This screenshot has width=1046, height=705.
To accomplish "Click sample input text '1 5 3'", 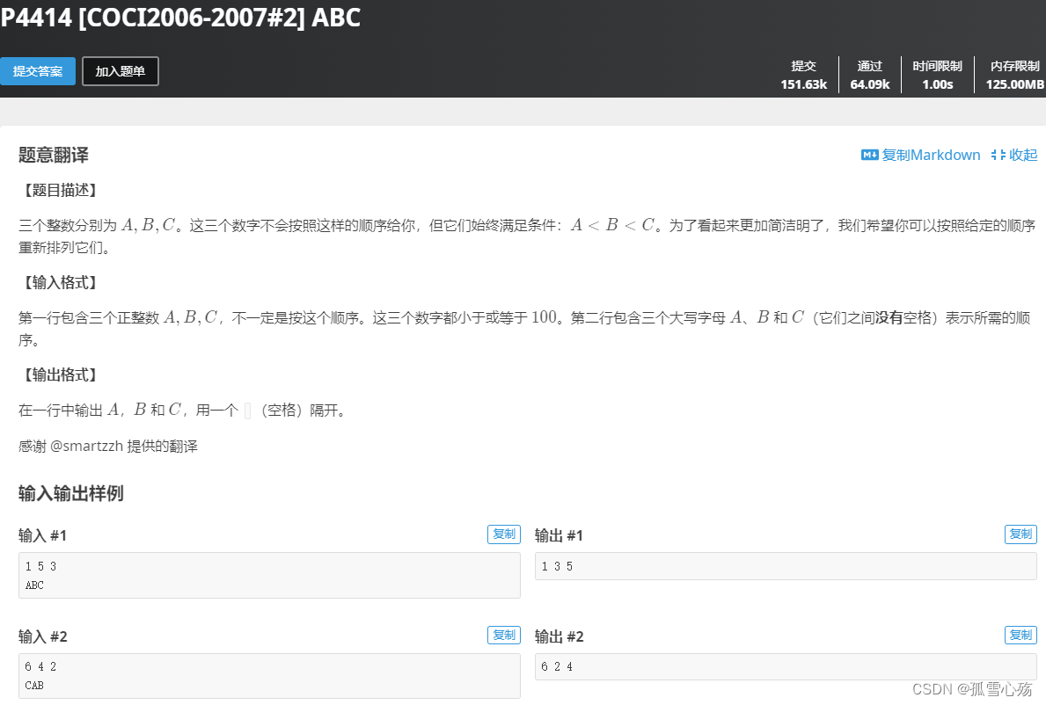I will (40, 566).
